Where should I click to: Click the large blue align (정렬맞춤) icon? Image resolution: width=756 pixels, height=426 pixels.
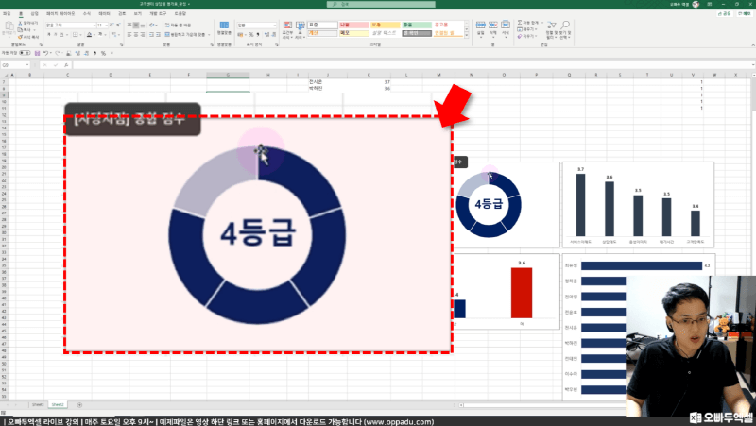coord(224,26)
